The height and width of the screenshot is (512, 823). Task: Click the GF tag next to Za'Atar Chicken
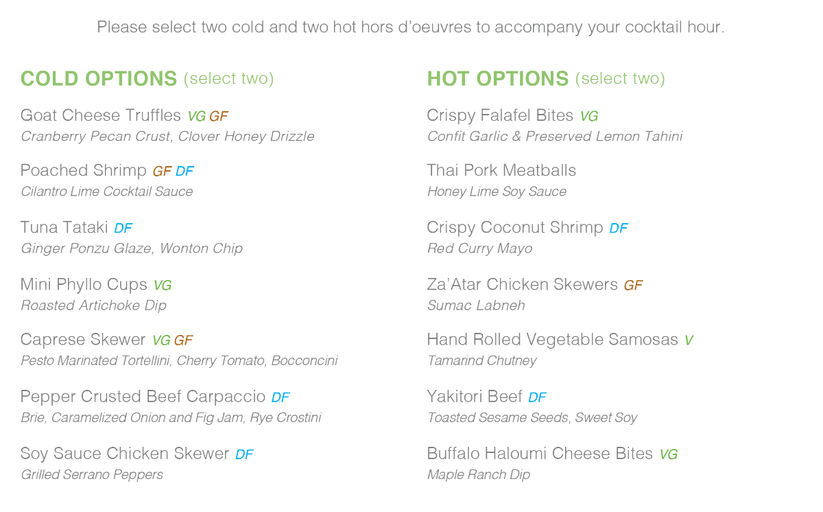coord(633,285)
